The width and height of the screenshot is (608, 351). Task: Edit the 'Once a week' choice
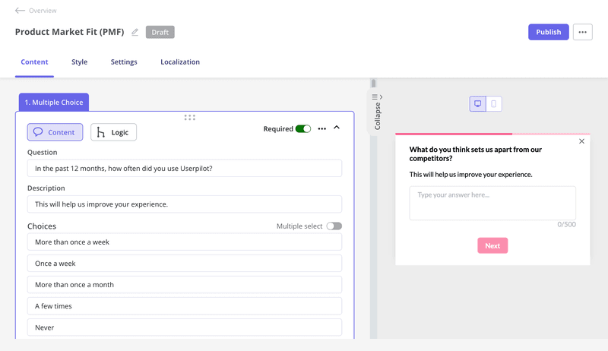185,264
